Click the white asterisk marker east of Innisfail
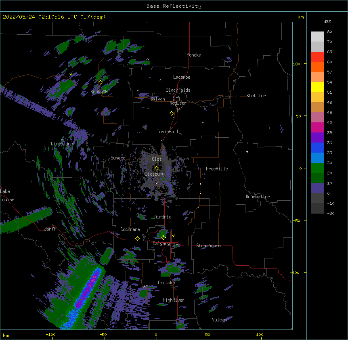The image size is (348, 340). click(x=203, y=122)
